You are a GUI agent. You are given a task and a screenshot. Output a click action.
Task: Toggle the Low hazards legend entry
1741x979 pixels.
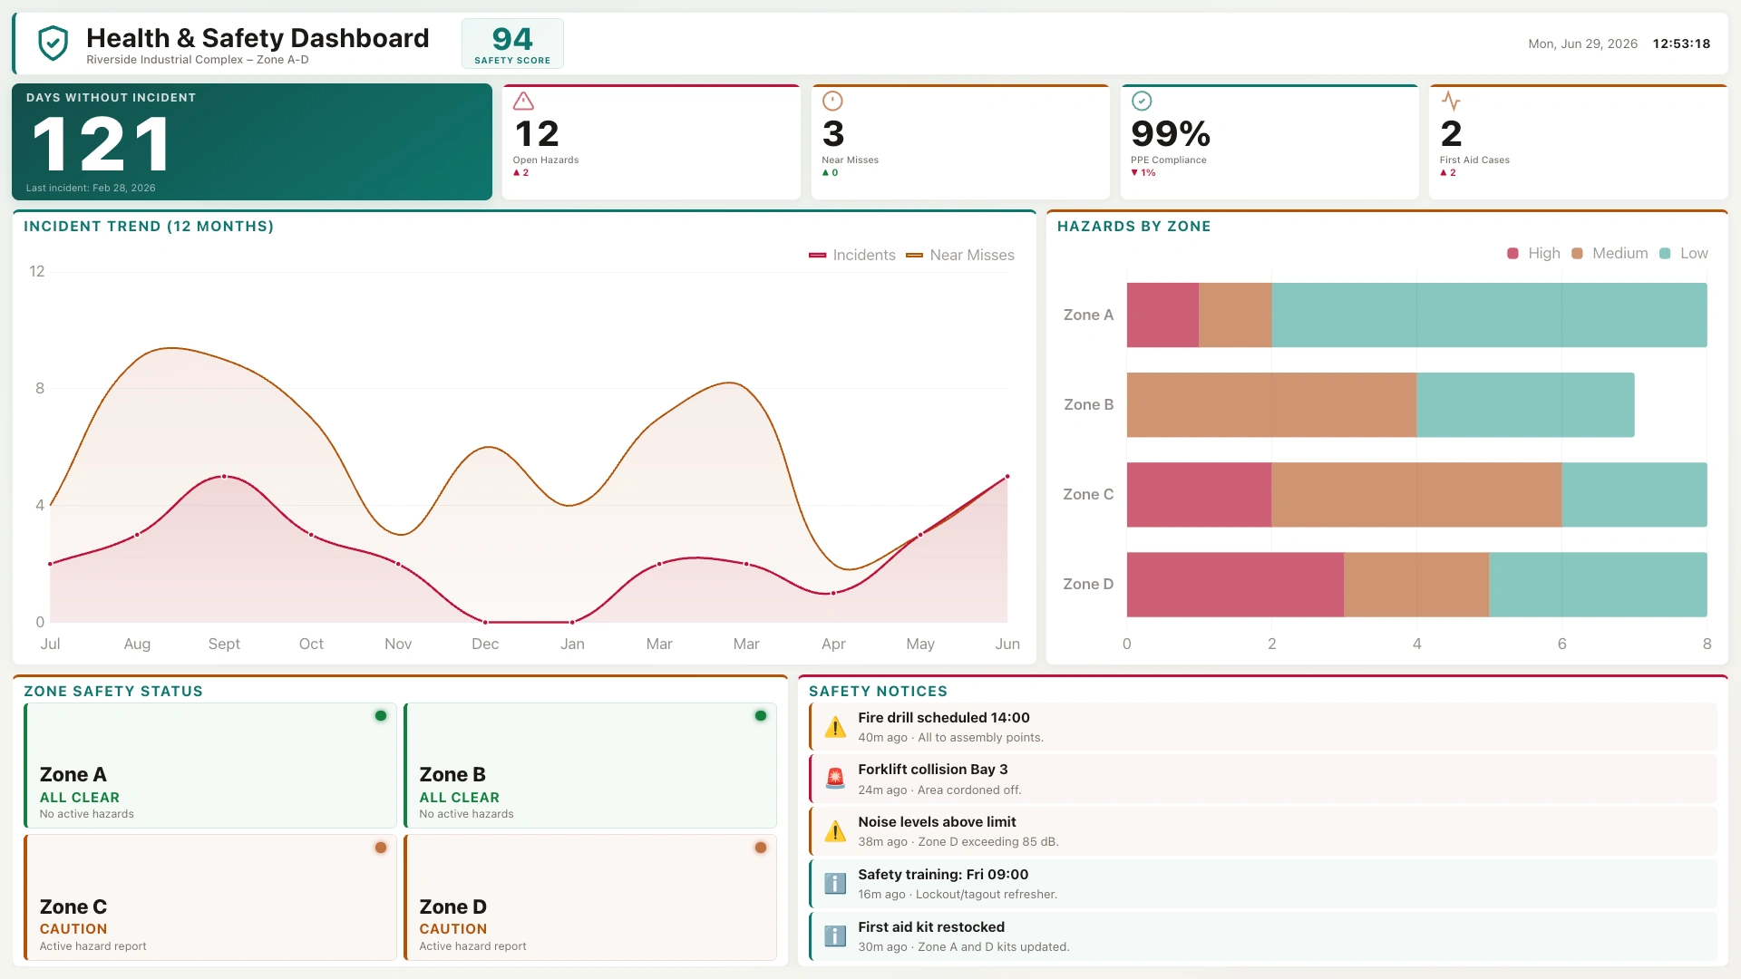(1684, 254)
